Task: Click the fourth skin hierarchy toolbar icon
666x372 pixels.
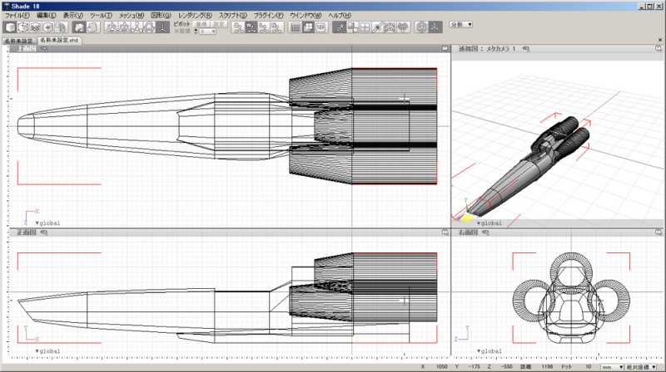Action: pos(276,27)
